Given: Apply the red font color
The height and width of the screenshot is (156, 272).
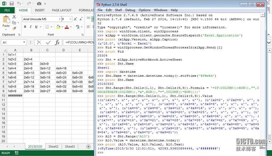Looking at the screenshot, I should 67,27.
